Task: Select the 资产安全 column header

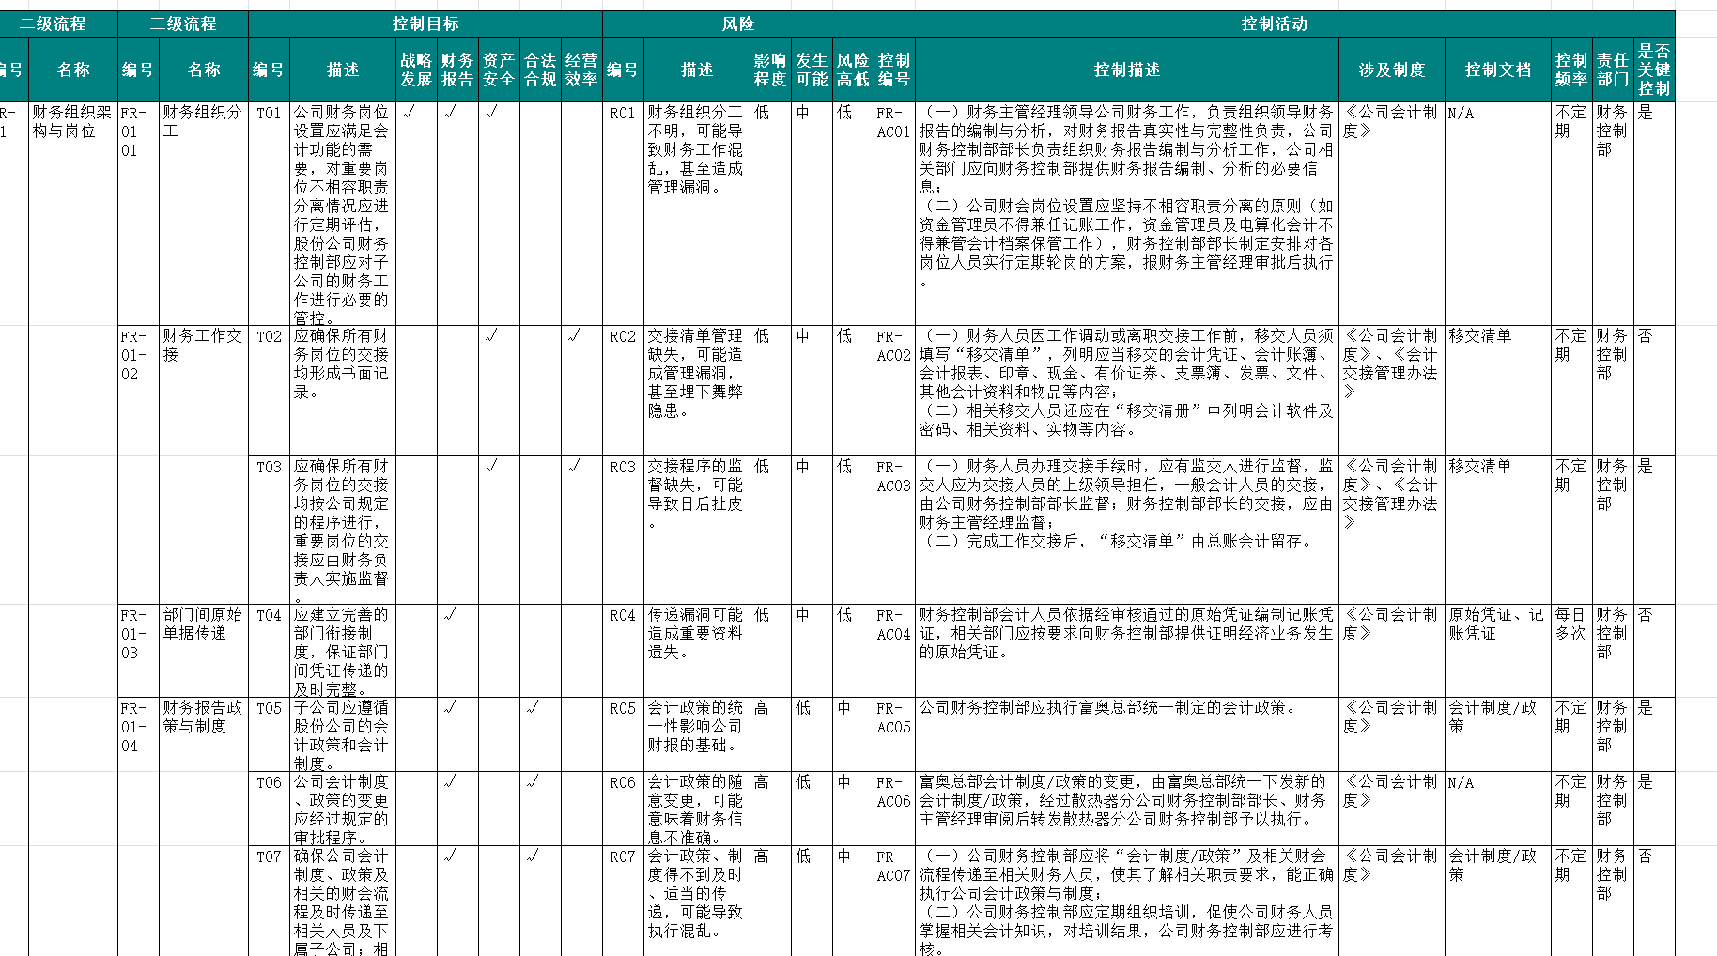Action: point(499,69)
